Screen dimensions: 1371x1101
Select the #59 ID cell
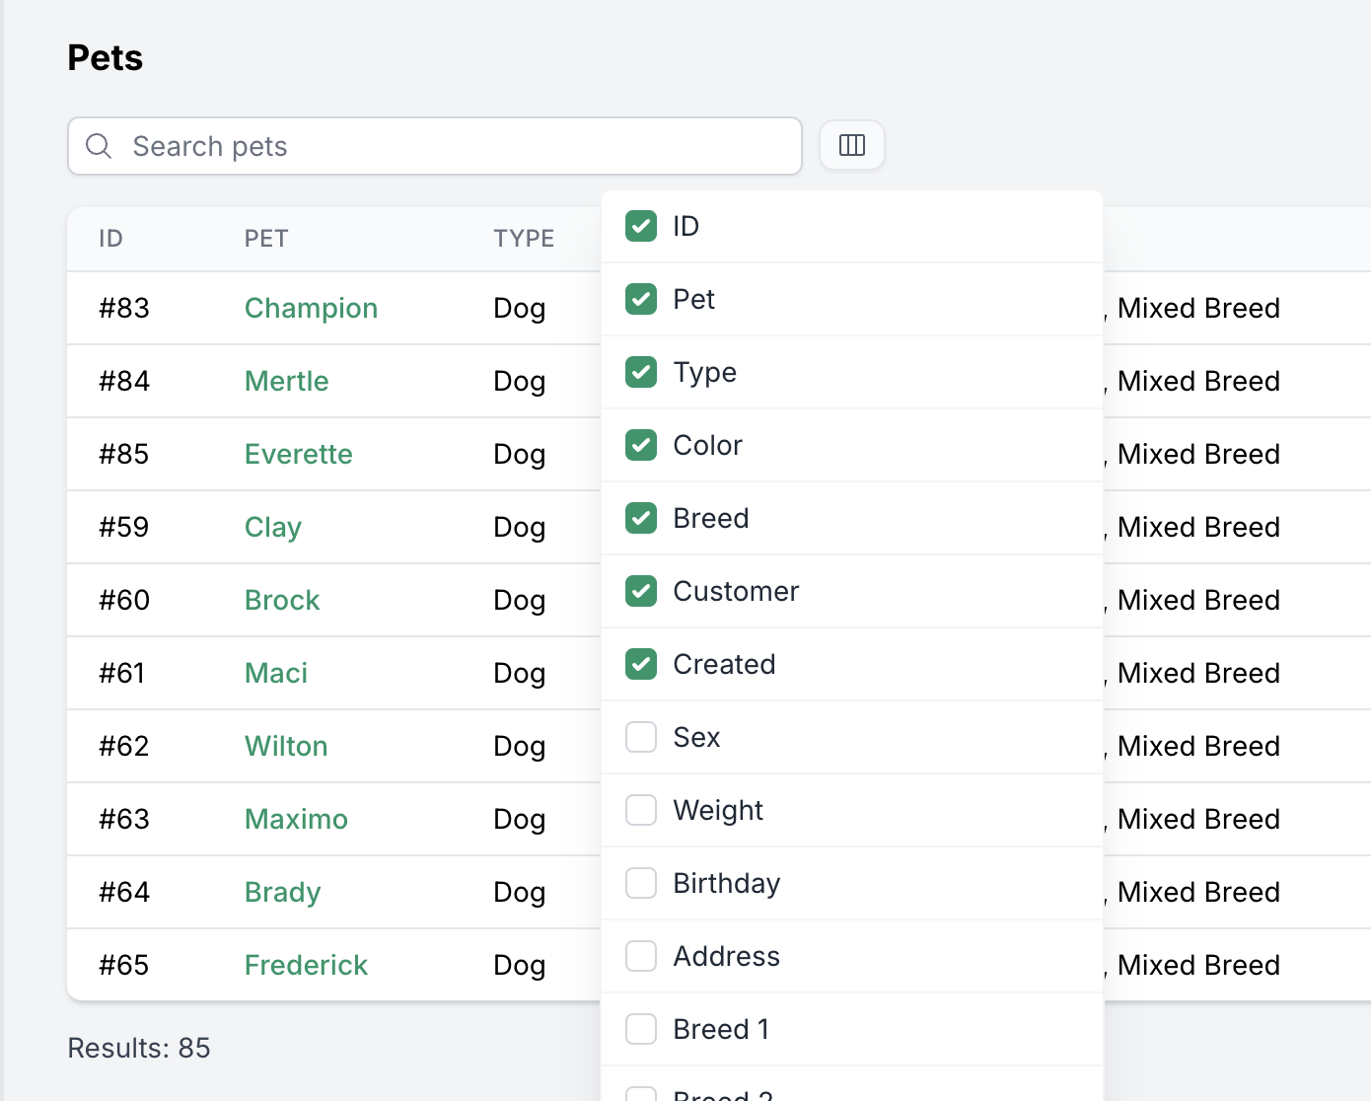coord(124,527)
